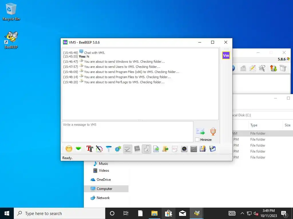Click the 'You: hi' chat message

(x=84, y=56)
